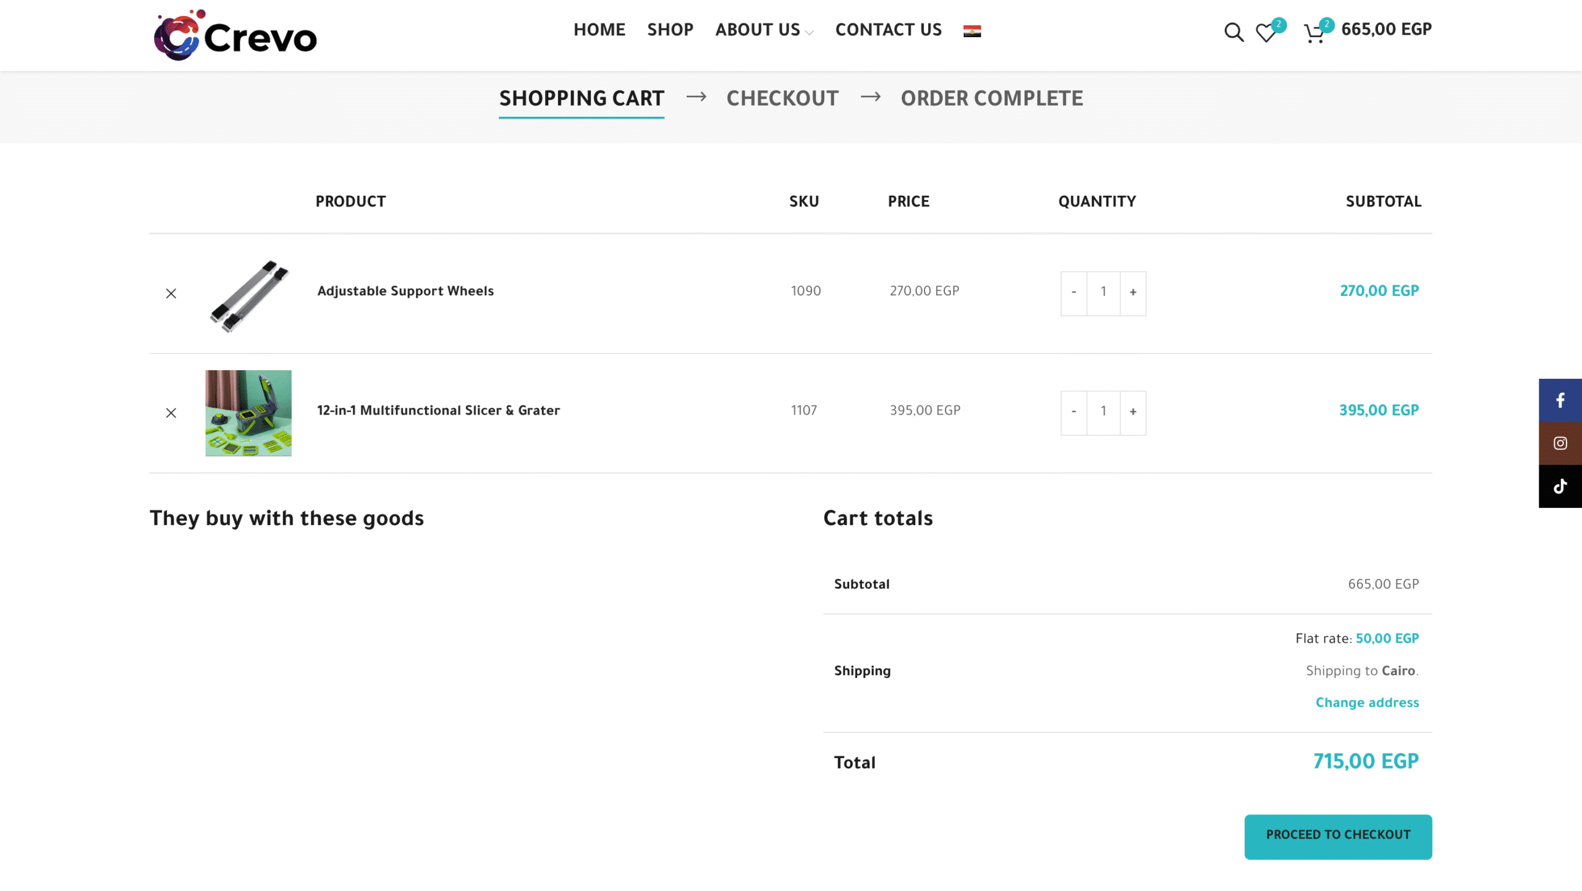The height and width of the screenshot is (891, 1582).
Task: Click Proceed to Checkout button
Action: tap(1338, 836)
